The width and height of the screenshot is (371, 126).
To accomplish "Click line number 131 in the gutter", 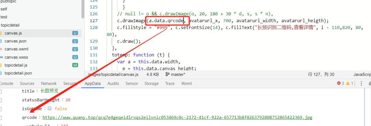I will pos(94,55).
